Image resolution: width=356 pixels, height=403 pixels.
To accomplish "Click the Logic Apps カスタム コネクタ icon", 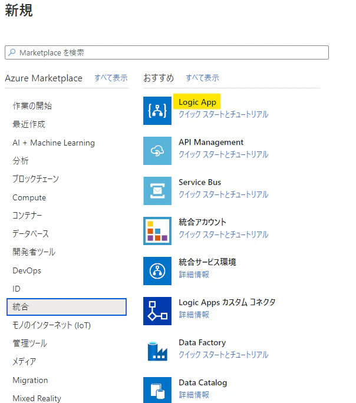I will 157,311.
